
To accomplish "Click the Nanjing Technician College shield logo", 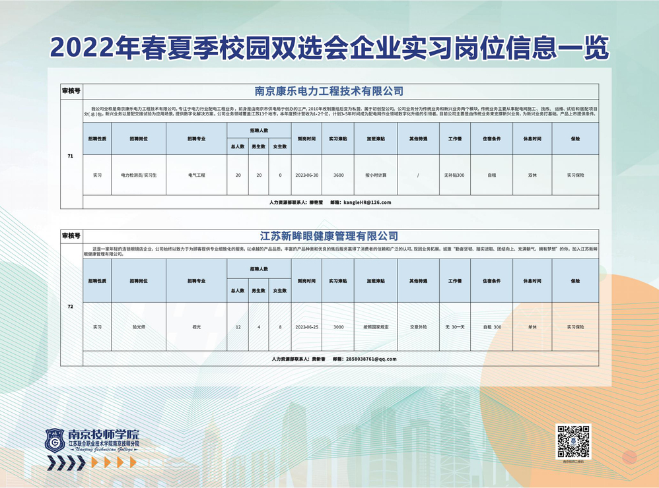I will point(55,440).
